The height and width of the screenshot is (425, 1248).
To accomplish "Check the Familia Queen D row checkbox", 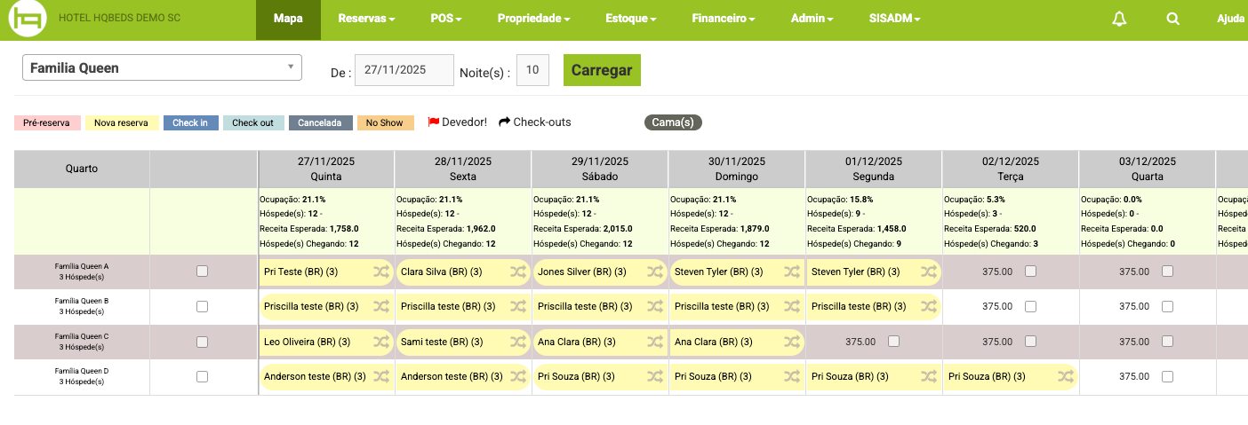I will [202, 376].
